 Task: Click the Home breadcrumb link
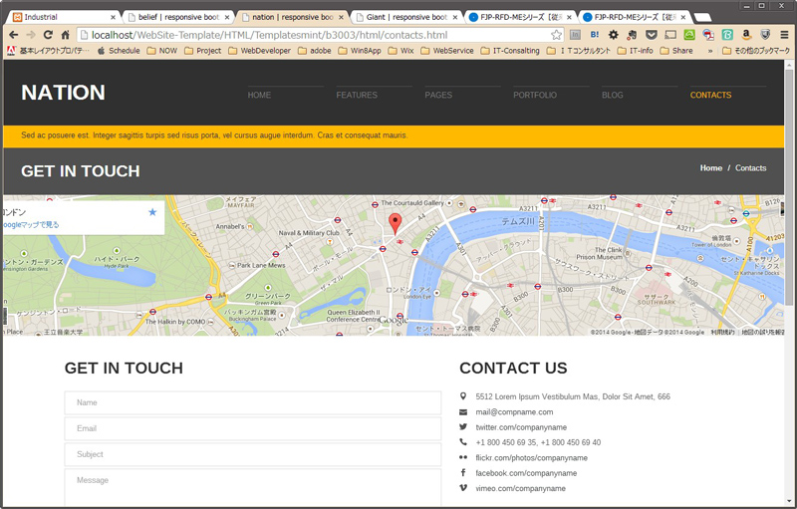(710, 168)
